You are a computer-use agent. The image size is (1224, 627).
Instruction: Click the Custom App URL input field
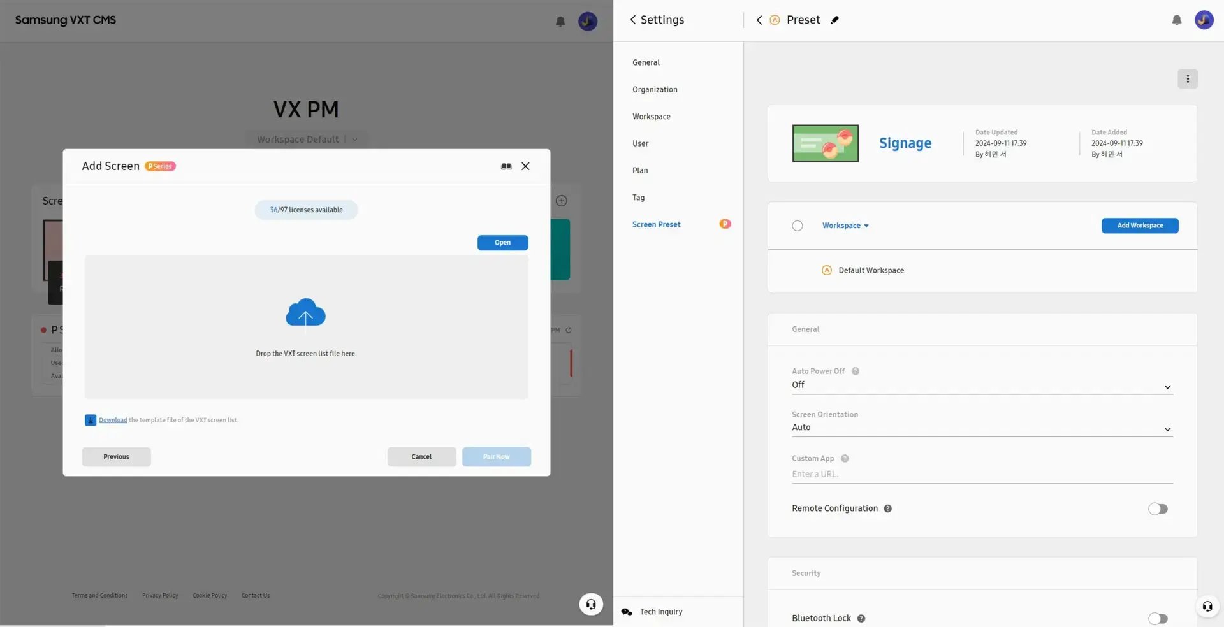coord(982,474)
